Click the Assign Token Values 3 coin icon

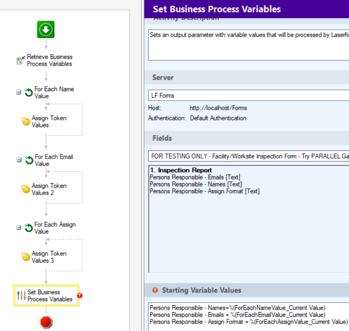[x=26, y=257]
